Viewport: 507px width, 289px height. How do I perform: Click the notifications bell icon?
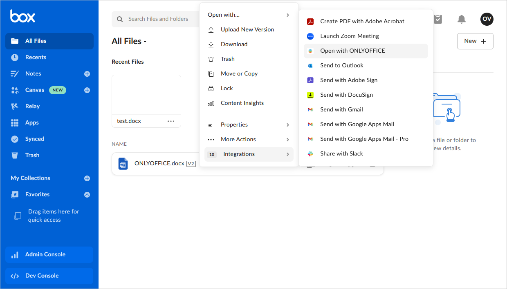pyautogui.click(x=462, y=19)
